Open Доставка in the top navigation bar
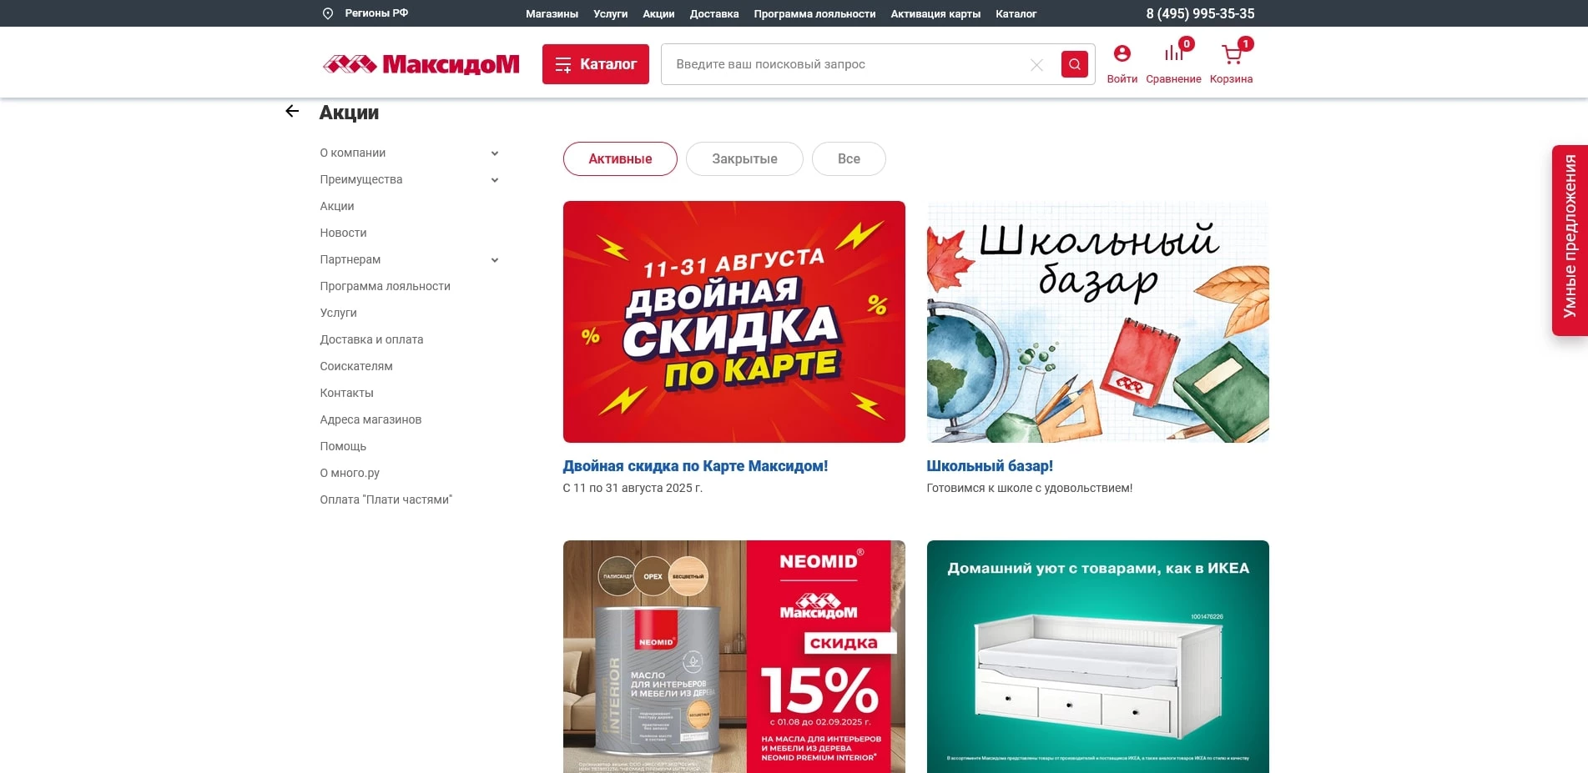The height and width of the screenshot is (773, 1588). (714, 14)
